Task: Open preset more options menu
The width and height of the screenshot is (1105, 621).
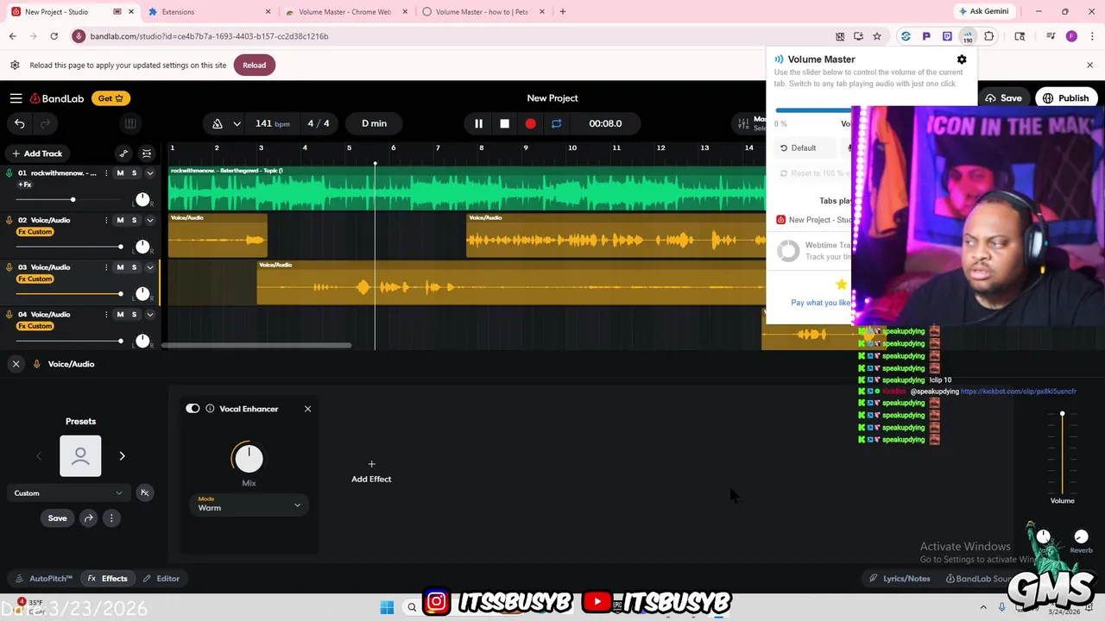Action: pyautogui.click(x=111, y=518)
